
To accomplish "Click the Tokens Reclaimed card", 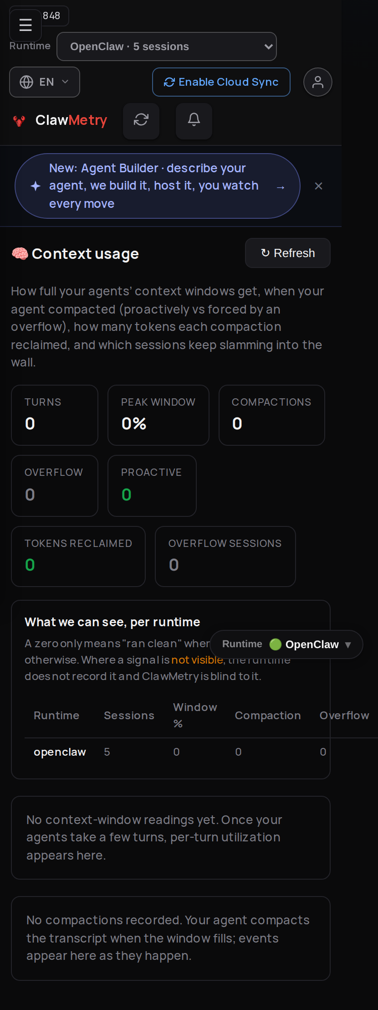I will 78,557.
